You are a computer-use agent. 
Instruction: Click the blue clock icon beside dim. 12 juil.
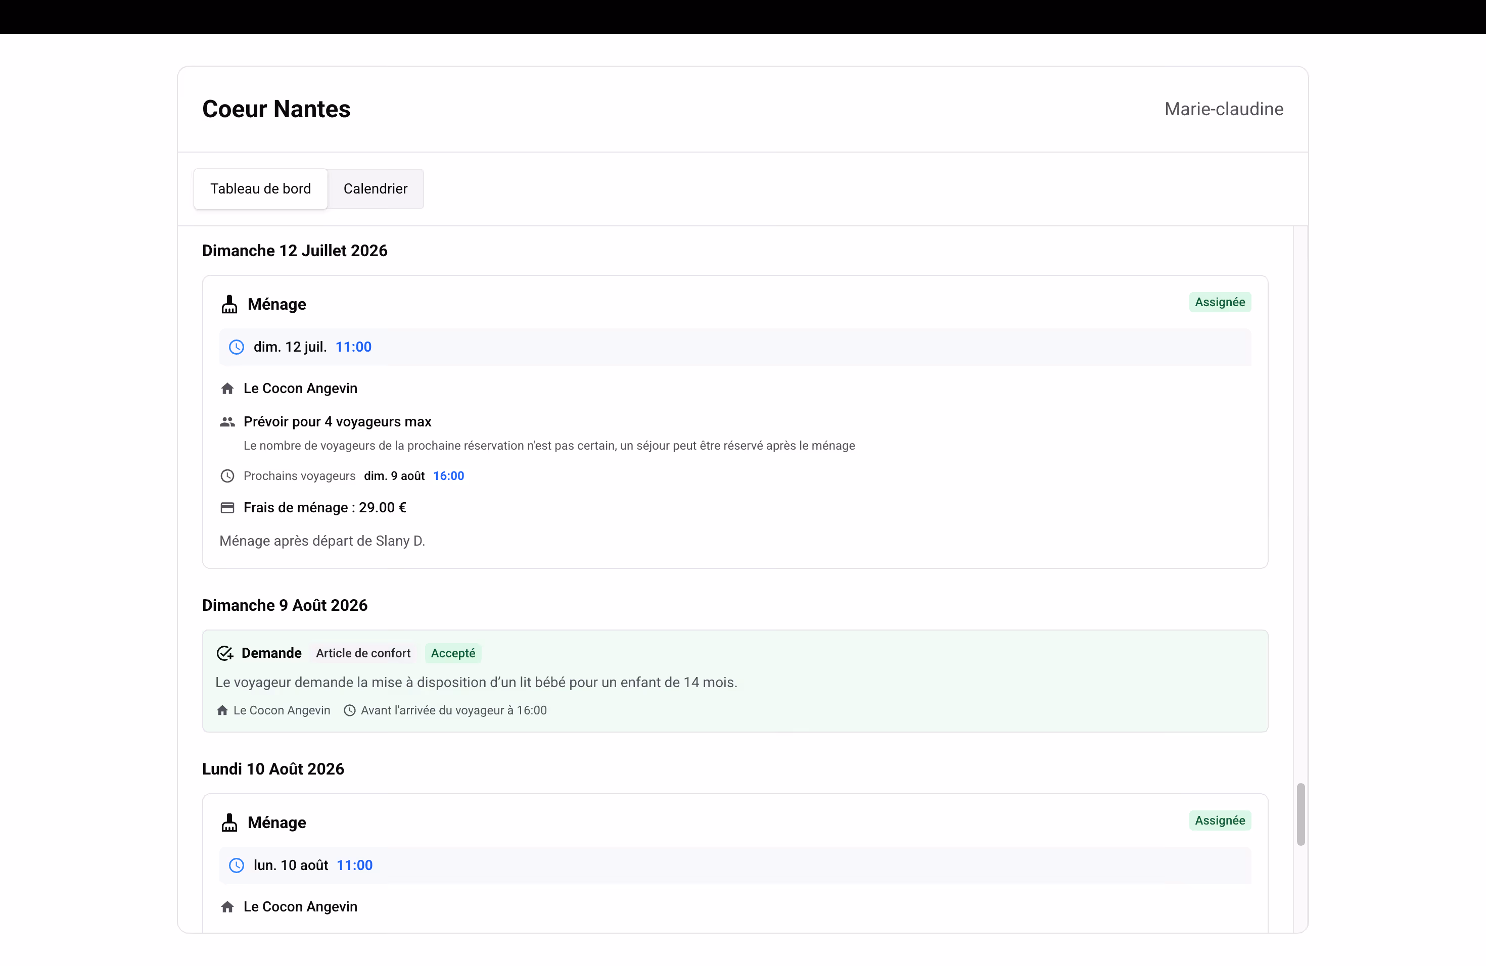click(236, 347)
